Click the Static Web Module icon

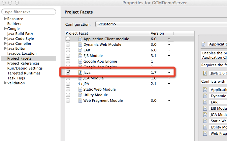tap(80, 89)
